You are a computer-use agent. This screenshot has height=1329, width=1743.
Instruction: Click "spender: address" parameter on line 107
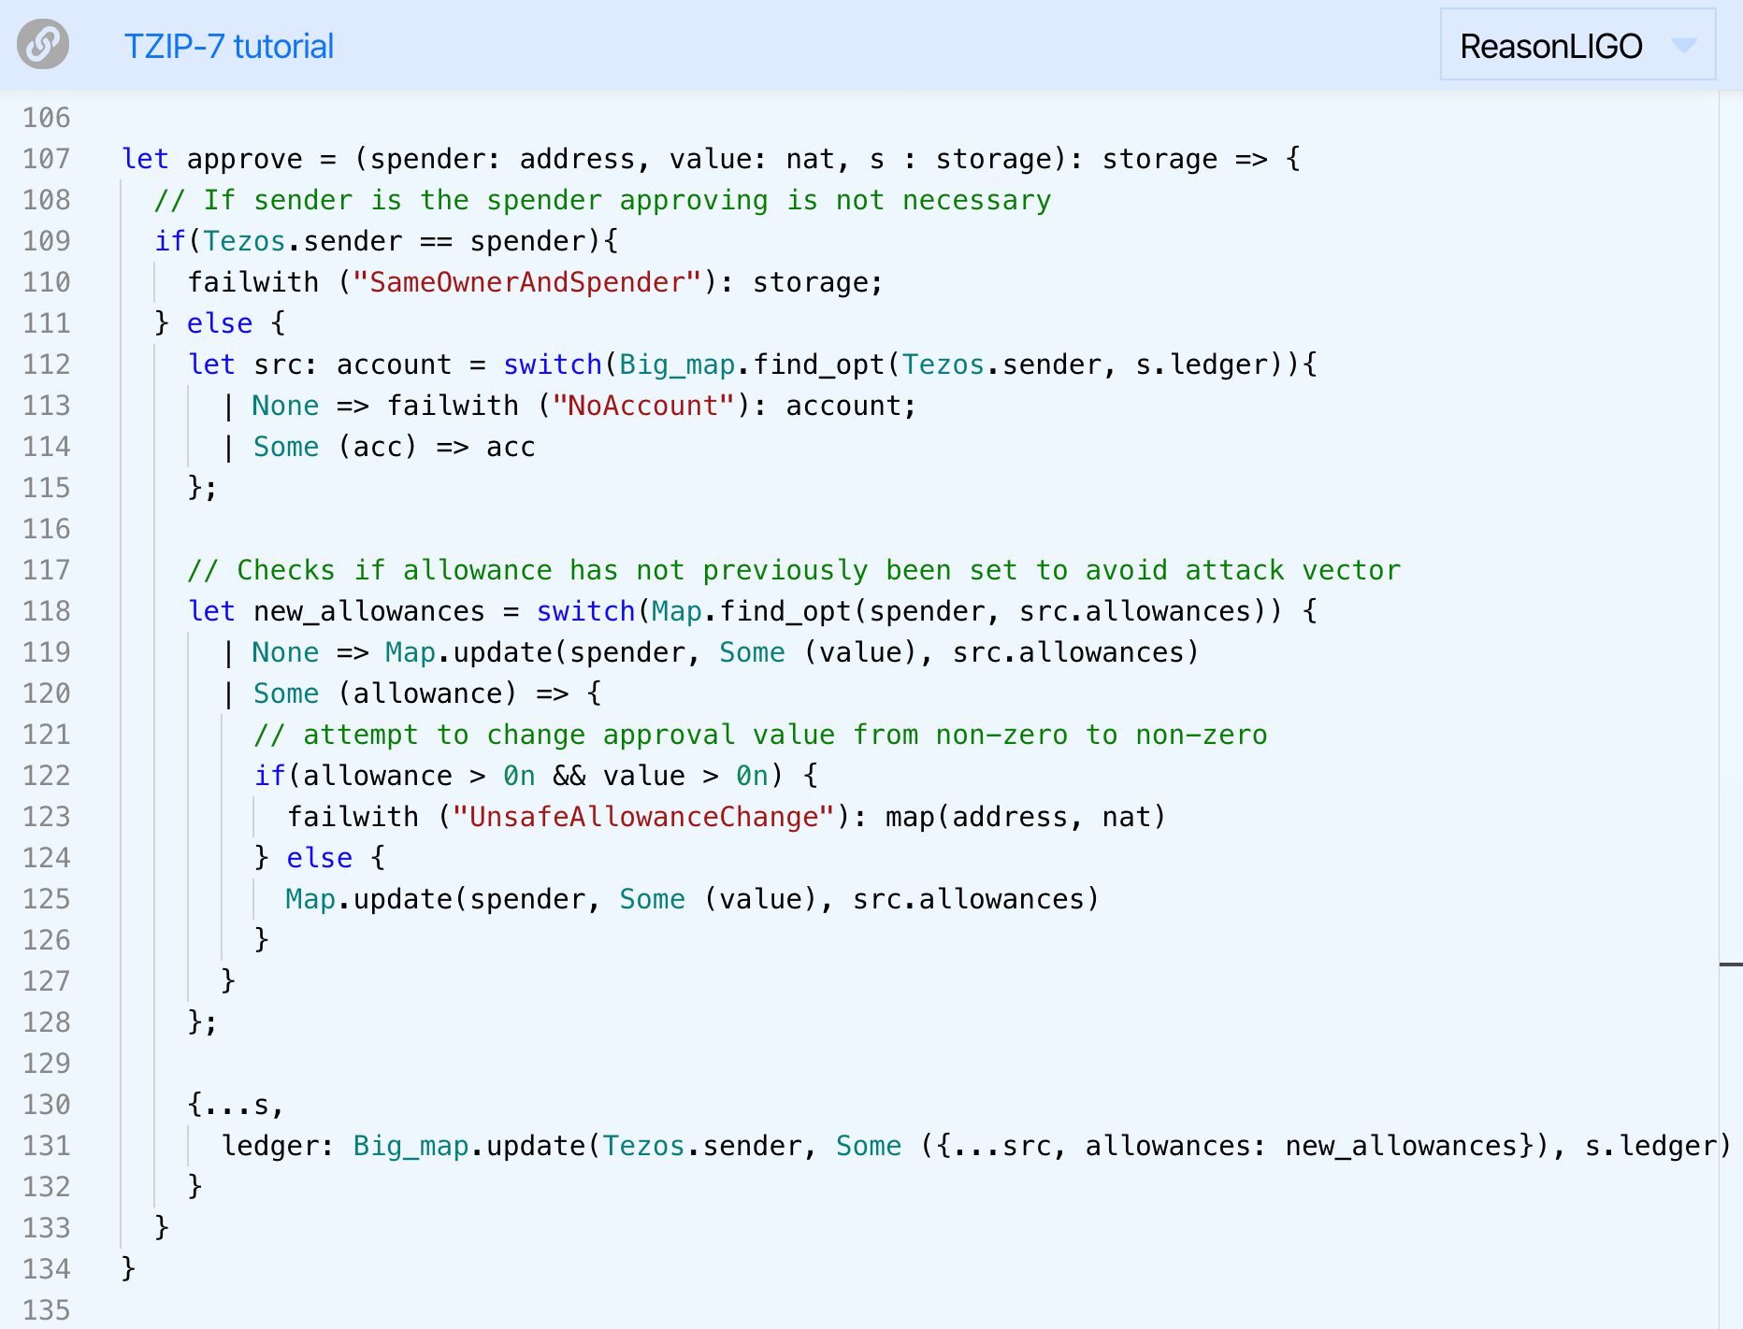tap(503, 159)
